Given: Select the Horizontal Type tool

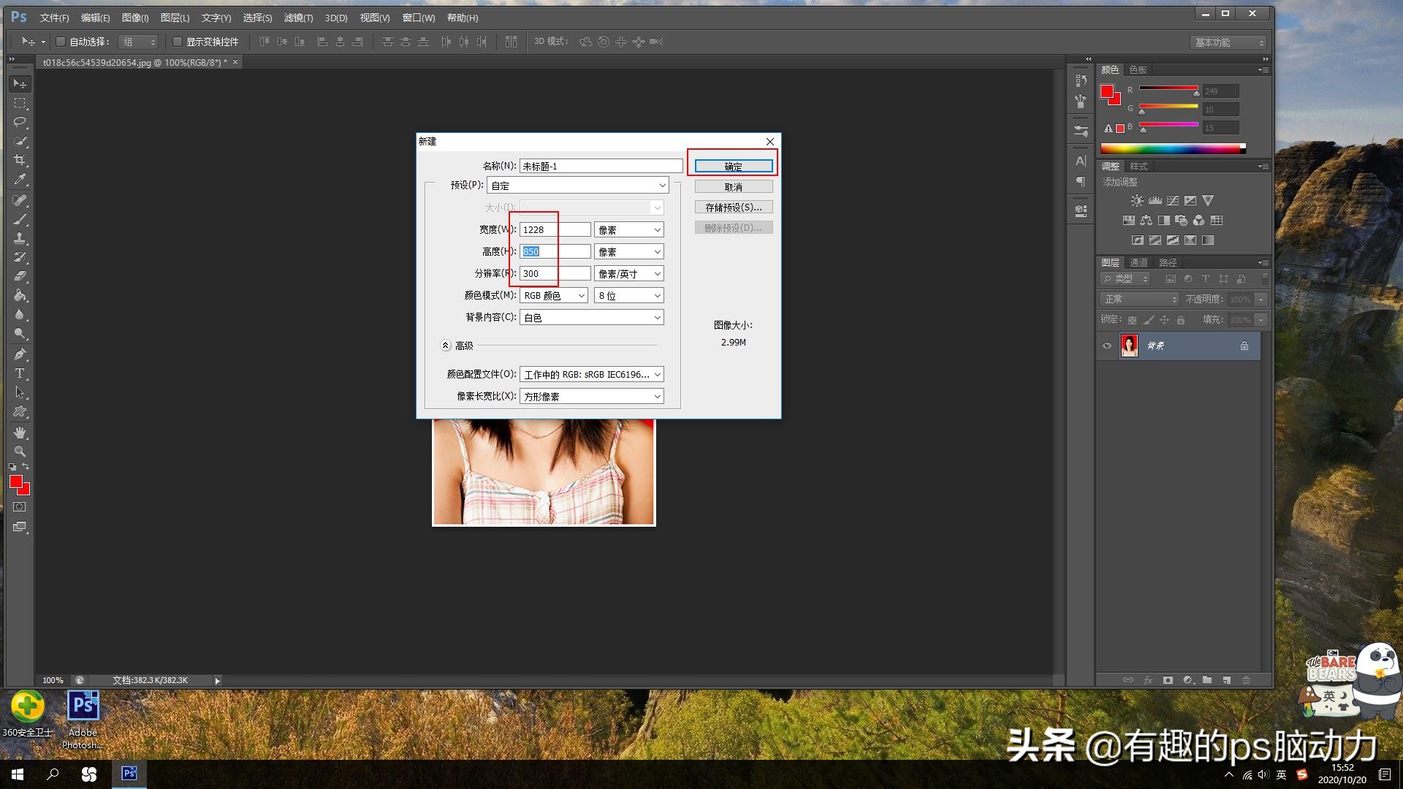Looking at the screenshot, I should click(x=20, y=373).
